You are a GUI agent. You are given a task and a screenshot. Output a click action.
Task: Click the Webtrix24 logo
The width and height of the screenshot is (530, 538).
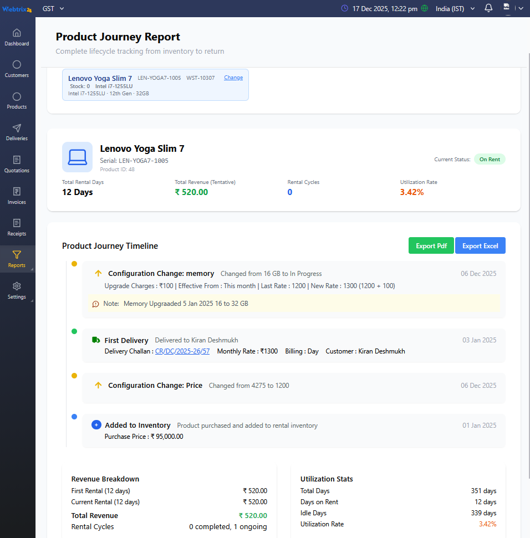[17, 8]
